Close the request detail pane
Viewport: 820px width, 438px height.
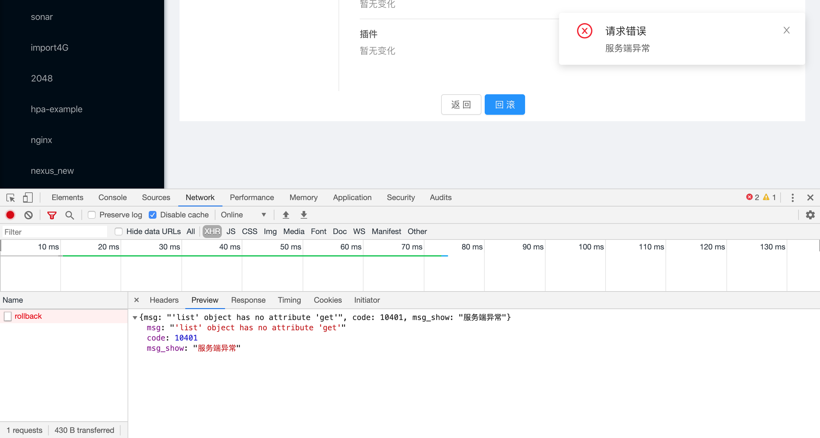137,300
